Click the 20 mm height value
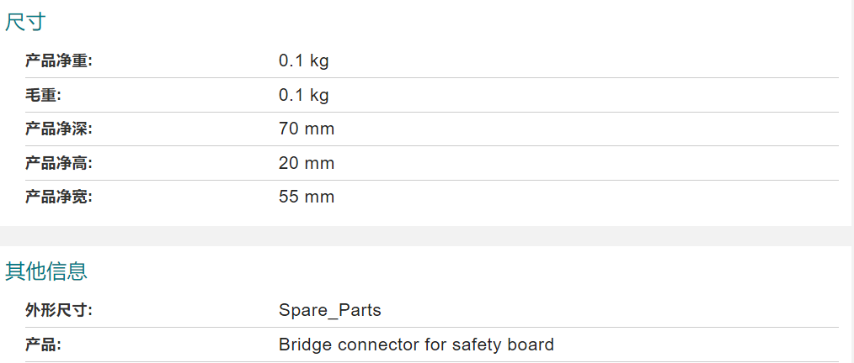 (307, 163)
